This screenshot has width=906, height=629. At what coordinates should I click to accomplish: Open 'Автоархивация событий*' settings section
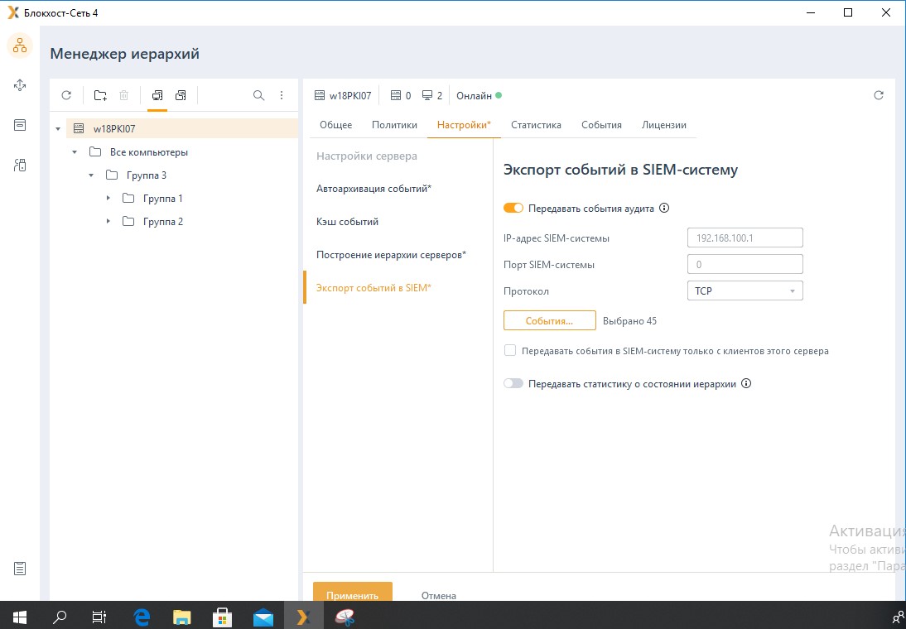point(373,189)
